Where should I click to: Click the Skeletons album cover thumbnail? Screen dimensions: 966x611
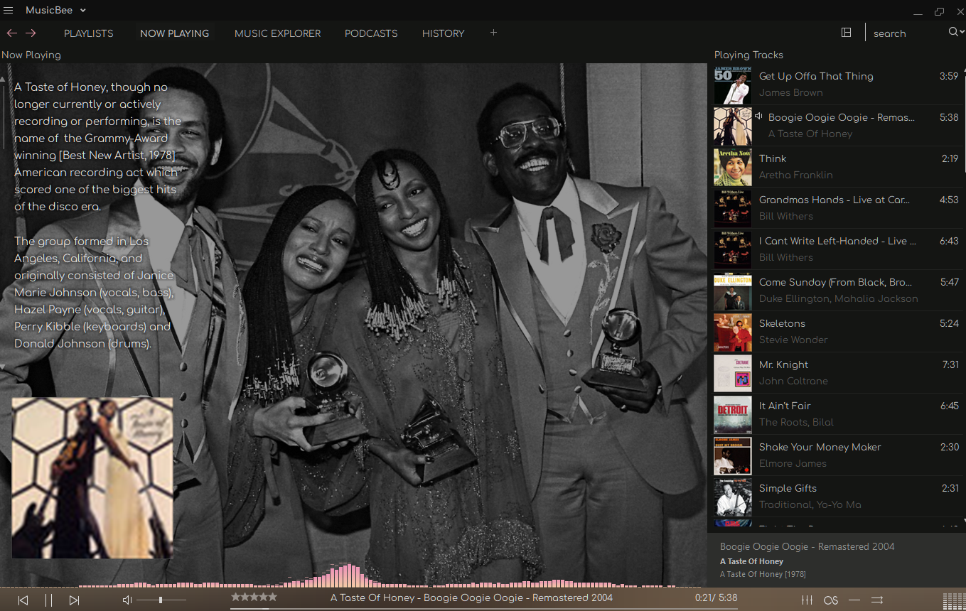[x=732, y=332]
